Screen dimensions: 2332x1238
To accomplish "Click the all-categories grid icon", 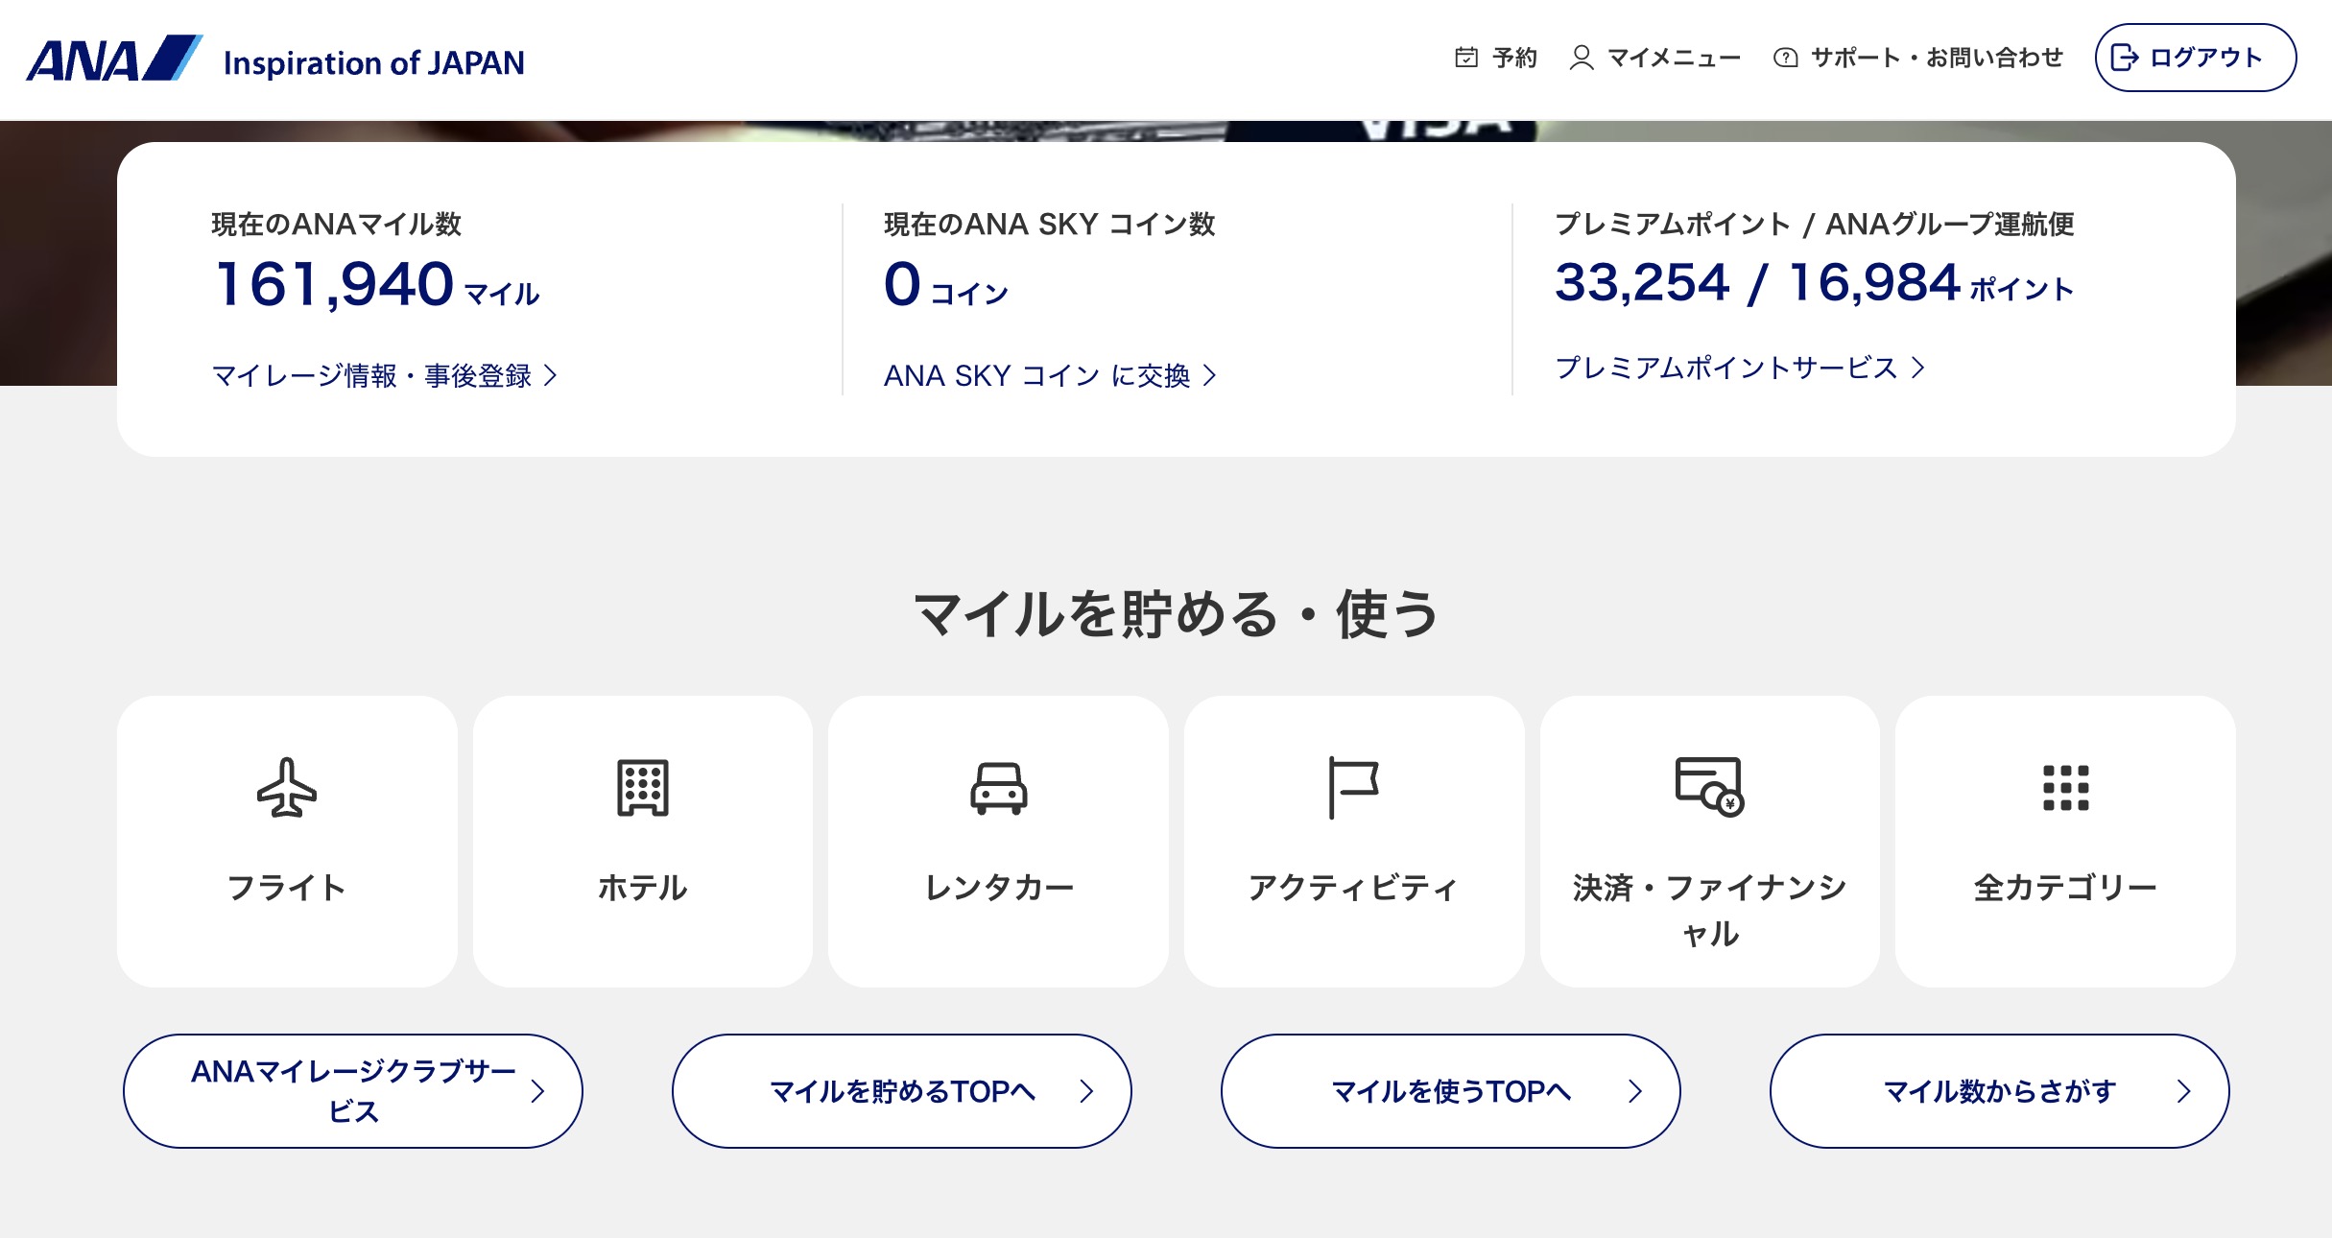I will point(2065,788).
